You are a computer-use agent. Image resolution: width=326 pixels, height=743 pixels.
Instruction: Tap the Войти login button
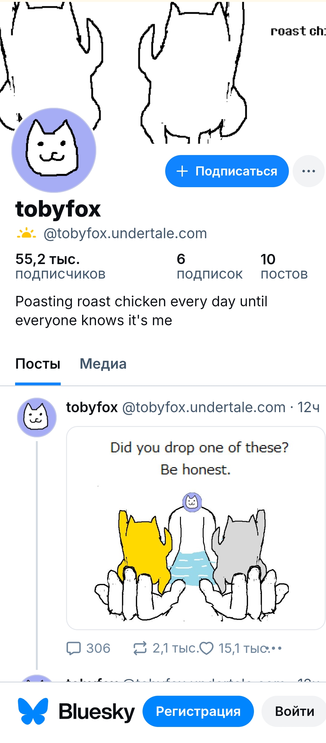(x=294, y=711)
